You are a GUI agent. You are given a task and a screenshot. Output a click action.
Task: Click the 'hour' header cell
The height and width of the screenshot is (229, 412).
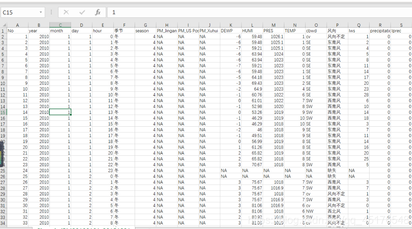pyautogui.click(x=103, y=31)
